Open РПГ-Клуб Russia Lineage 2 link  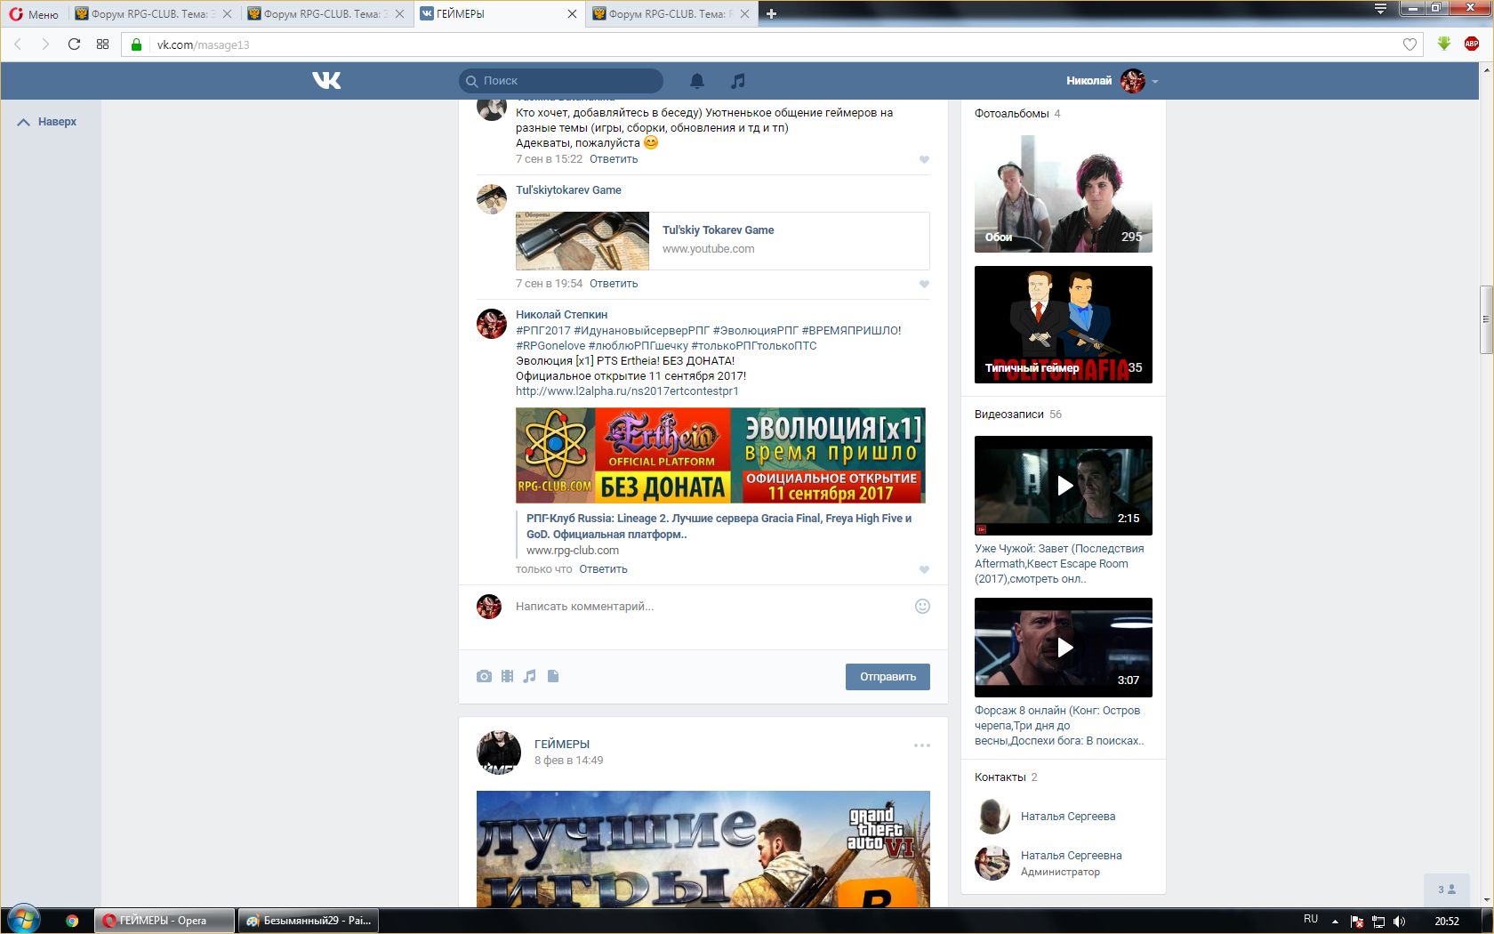tap(719, 527)
